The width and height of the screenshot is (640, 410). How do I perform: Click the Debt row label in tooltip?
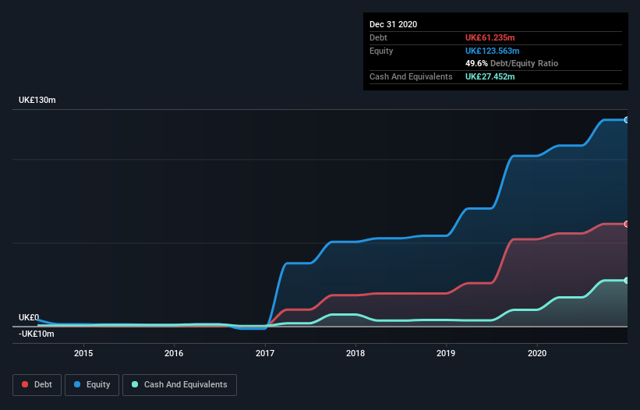click(378, 37)
